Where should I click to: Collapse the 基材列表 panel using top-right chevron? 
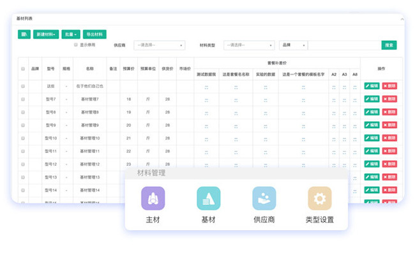click(402, 20)
